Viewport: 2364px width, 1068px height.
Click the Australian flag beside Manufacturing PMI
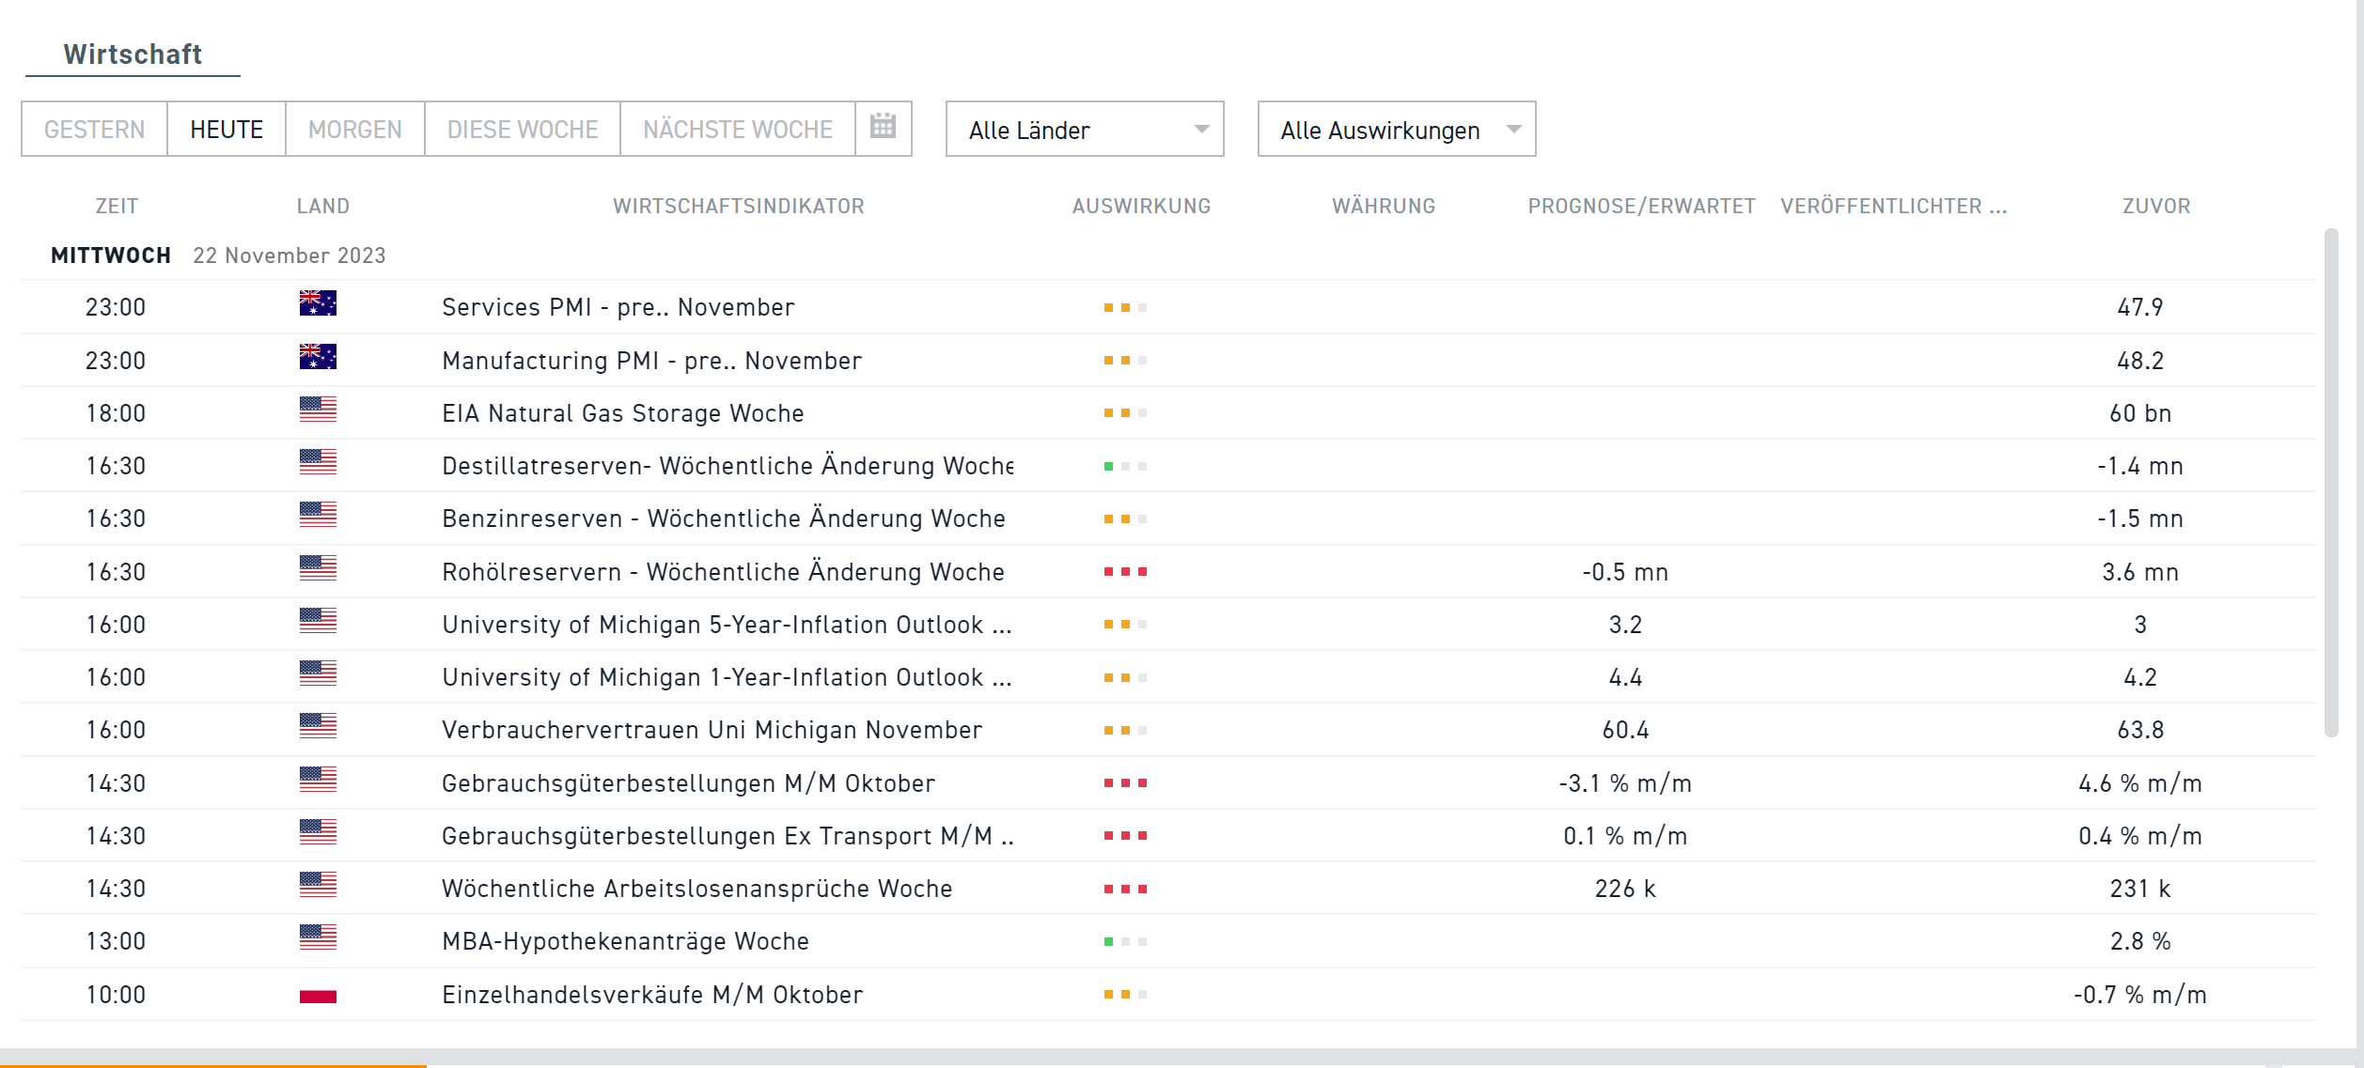click(x=316, y=359)
